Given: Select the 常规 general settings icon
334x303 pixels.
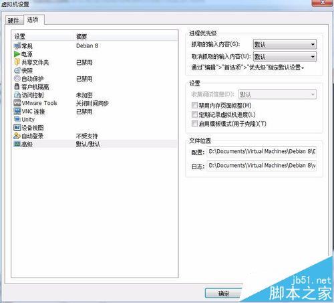Looking at the screenshot, I should coord(17,46).
